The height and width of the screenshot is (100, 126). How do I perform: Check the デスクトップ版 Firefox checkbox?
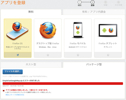tap(48, 55)
